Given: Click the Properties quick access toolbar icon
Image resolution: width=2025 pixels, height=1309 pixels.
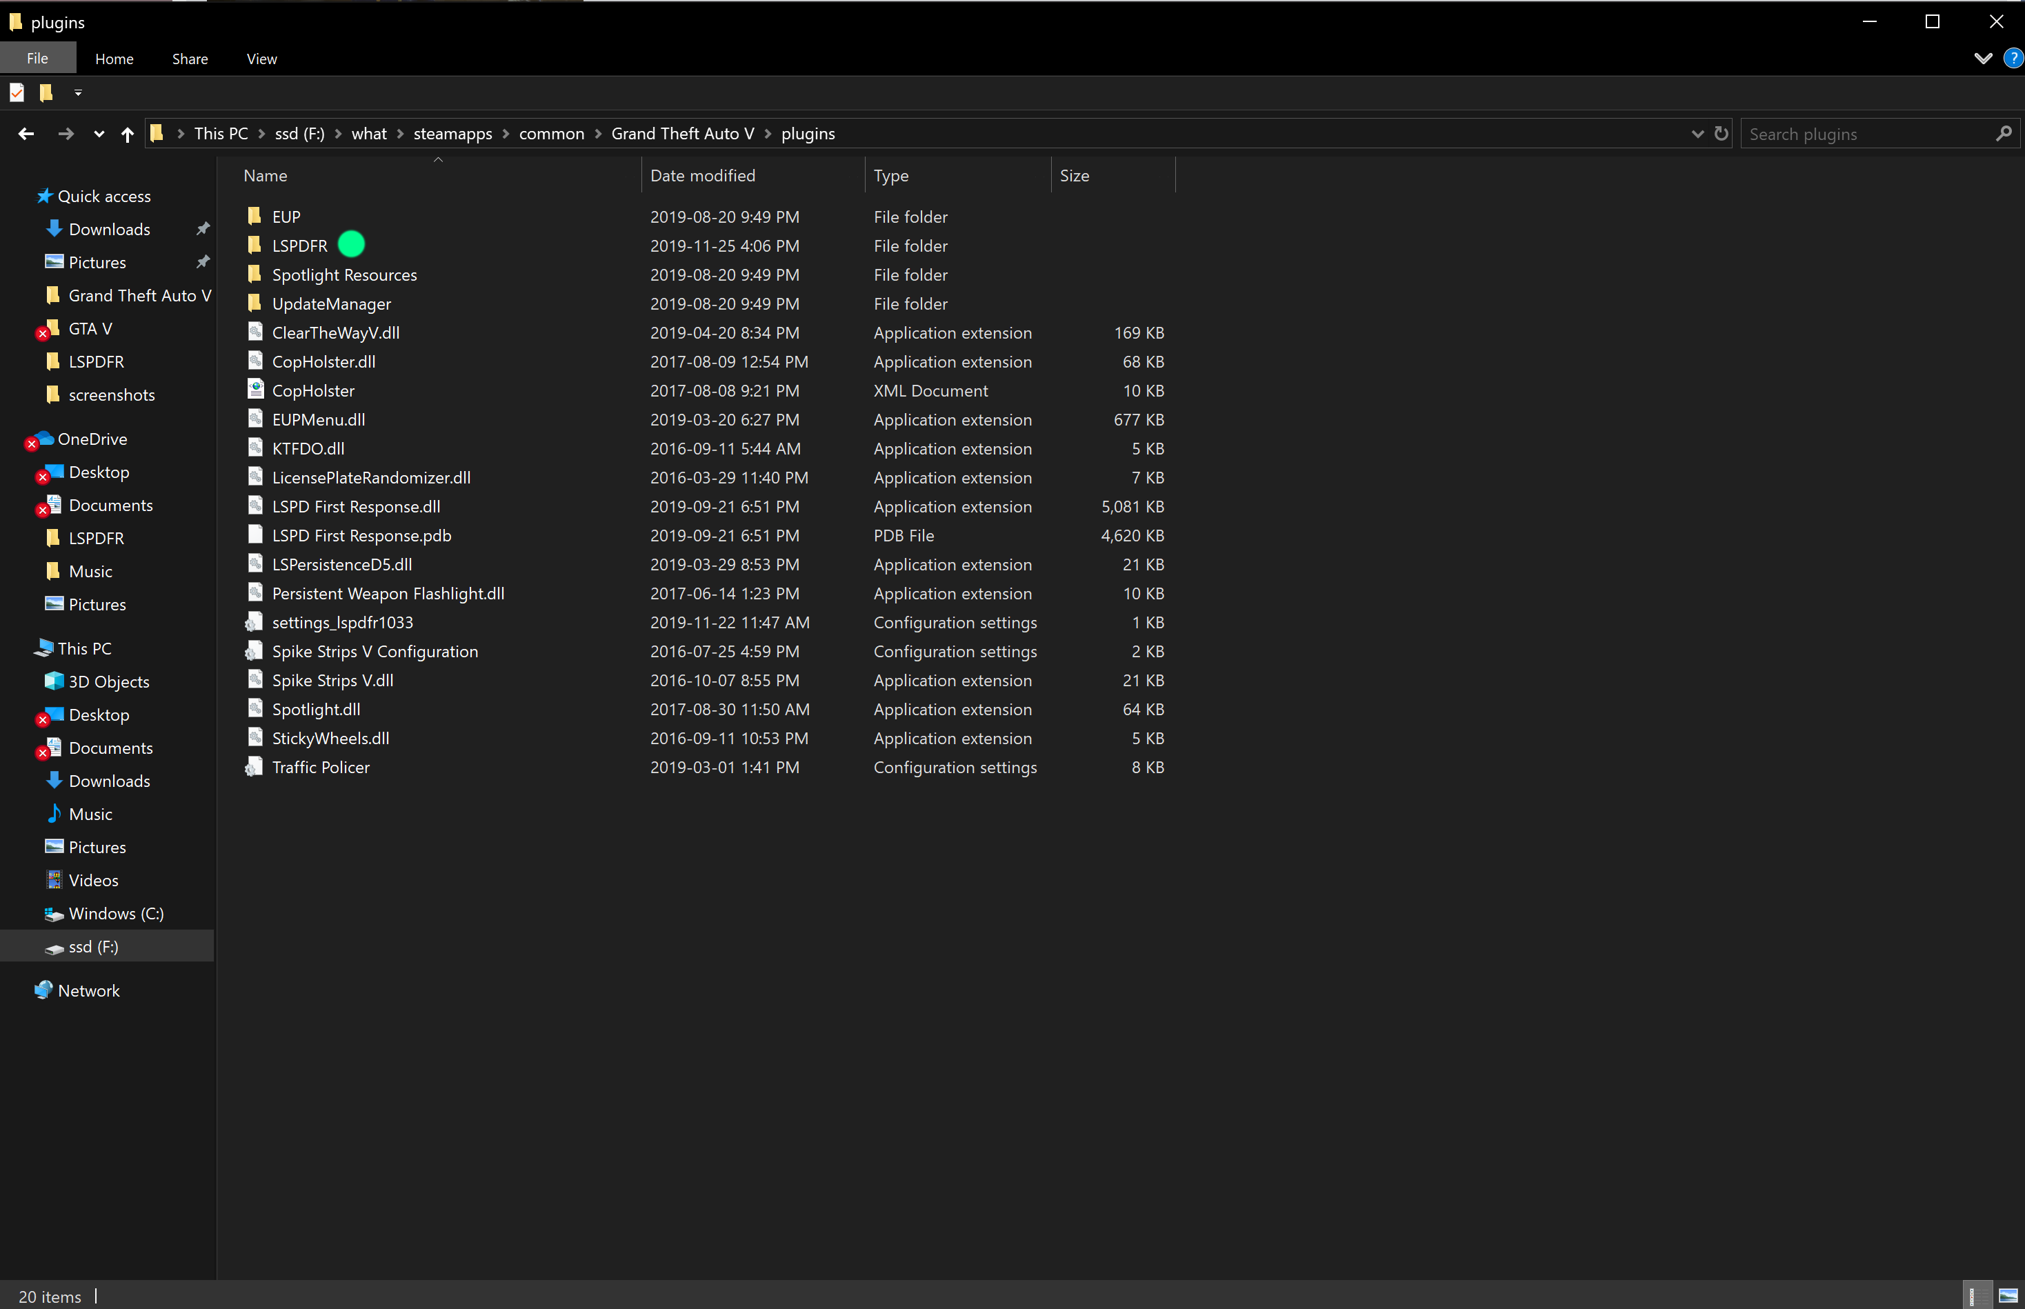Looking at the screenshot, I should (17, 92).
